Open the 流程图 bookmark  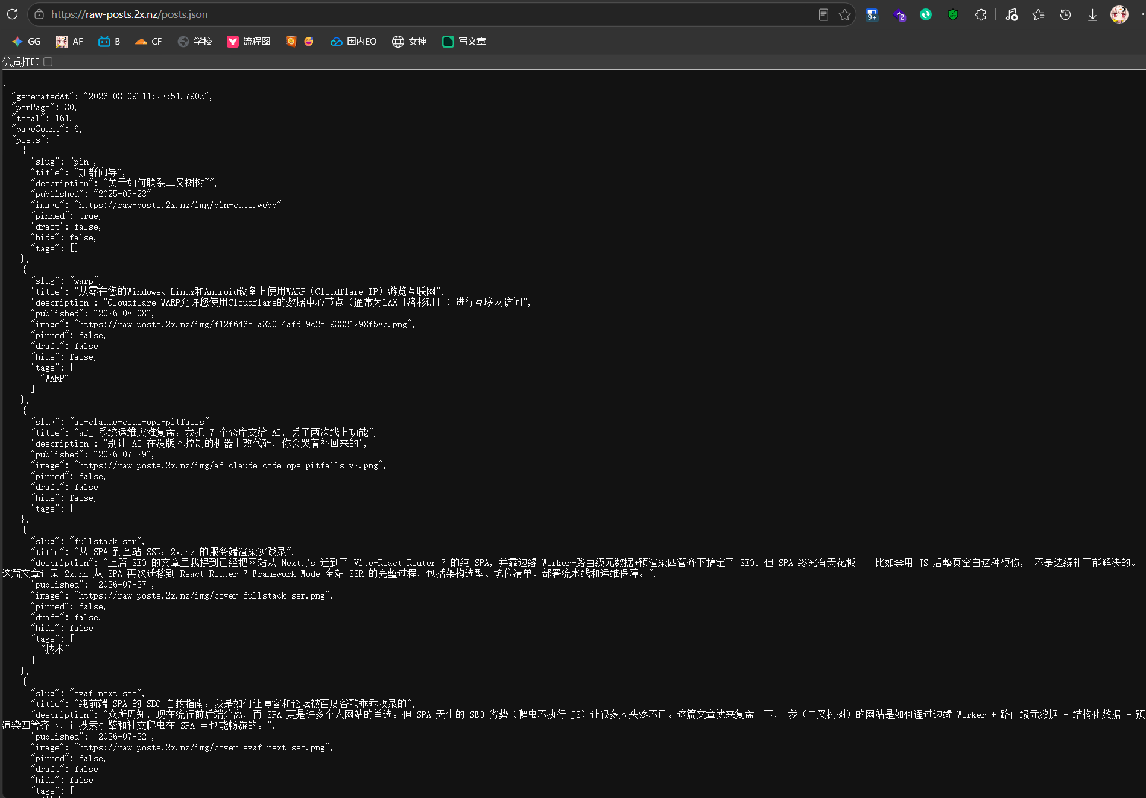pyautogui.click(x=249, y=41)
